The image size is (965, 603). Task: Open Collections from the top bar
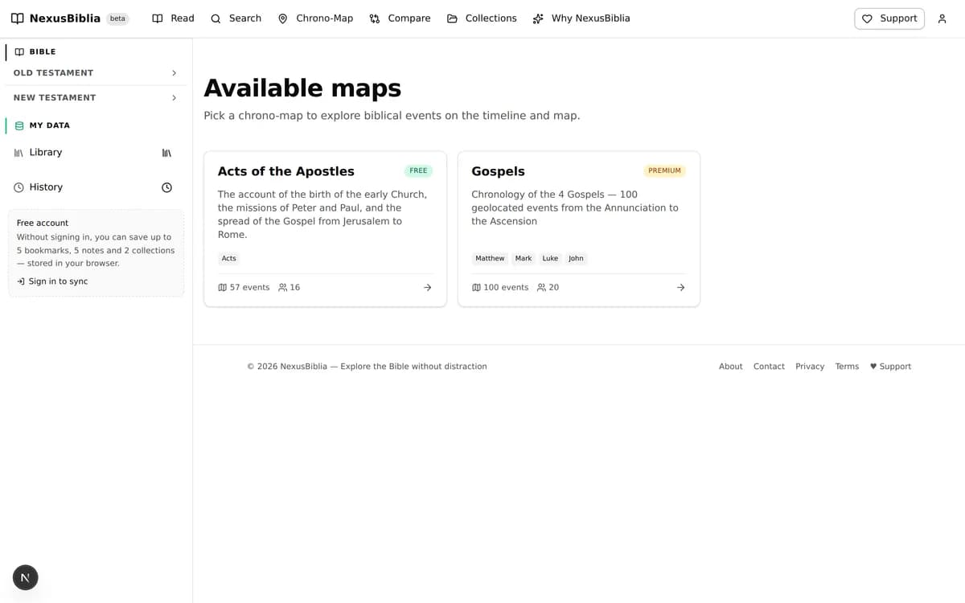482,18
